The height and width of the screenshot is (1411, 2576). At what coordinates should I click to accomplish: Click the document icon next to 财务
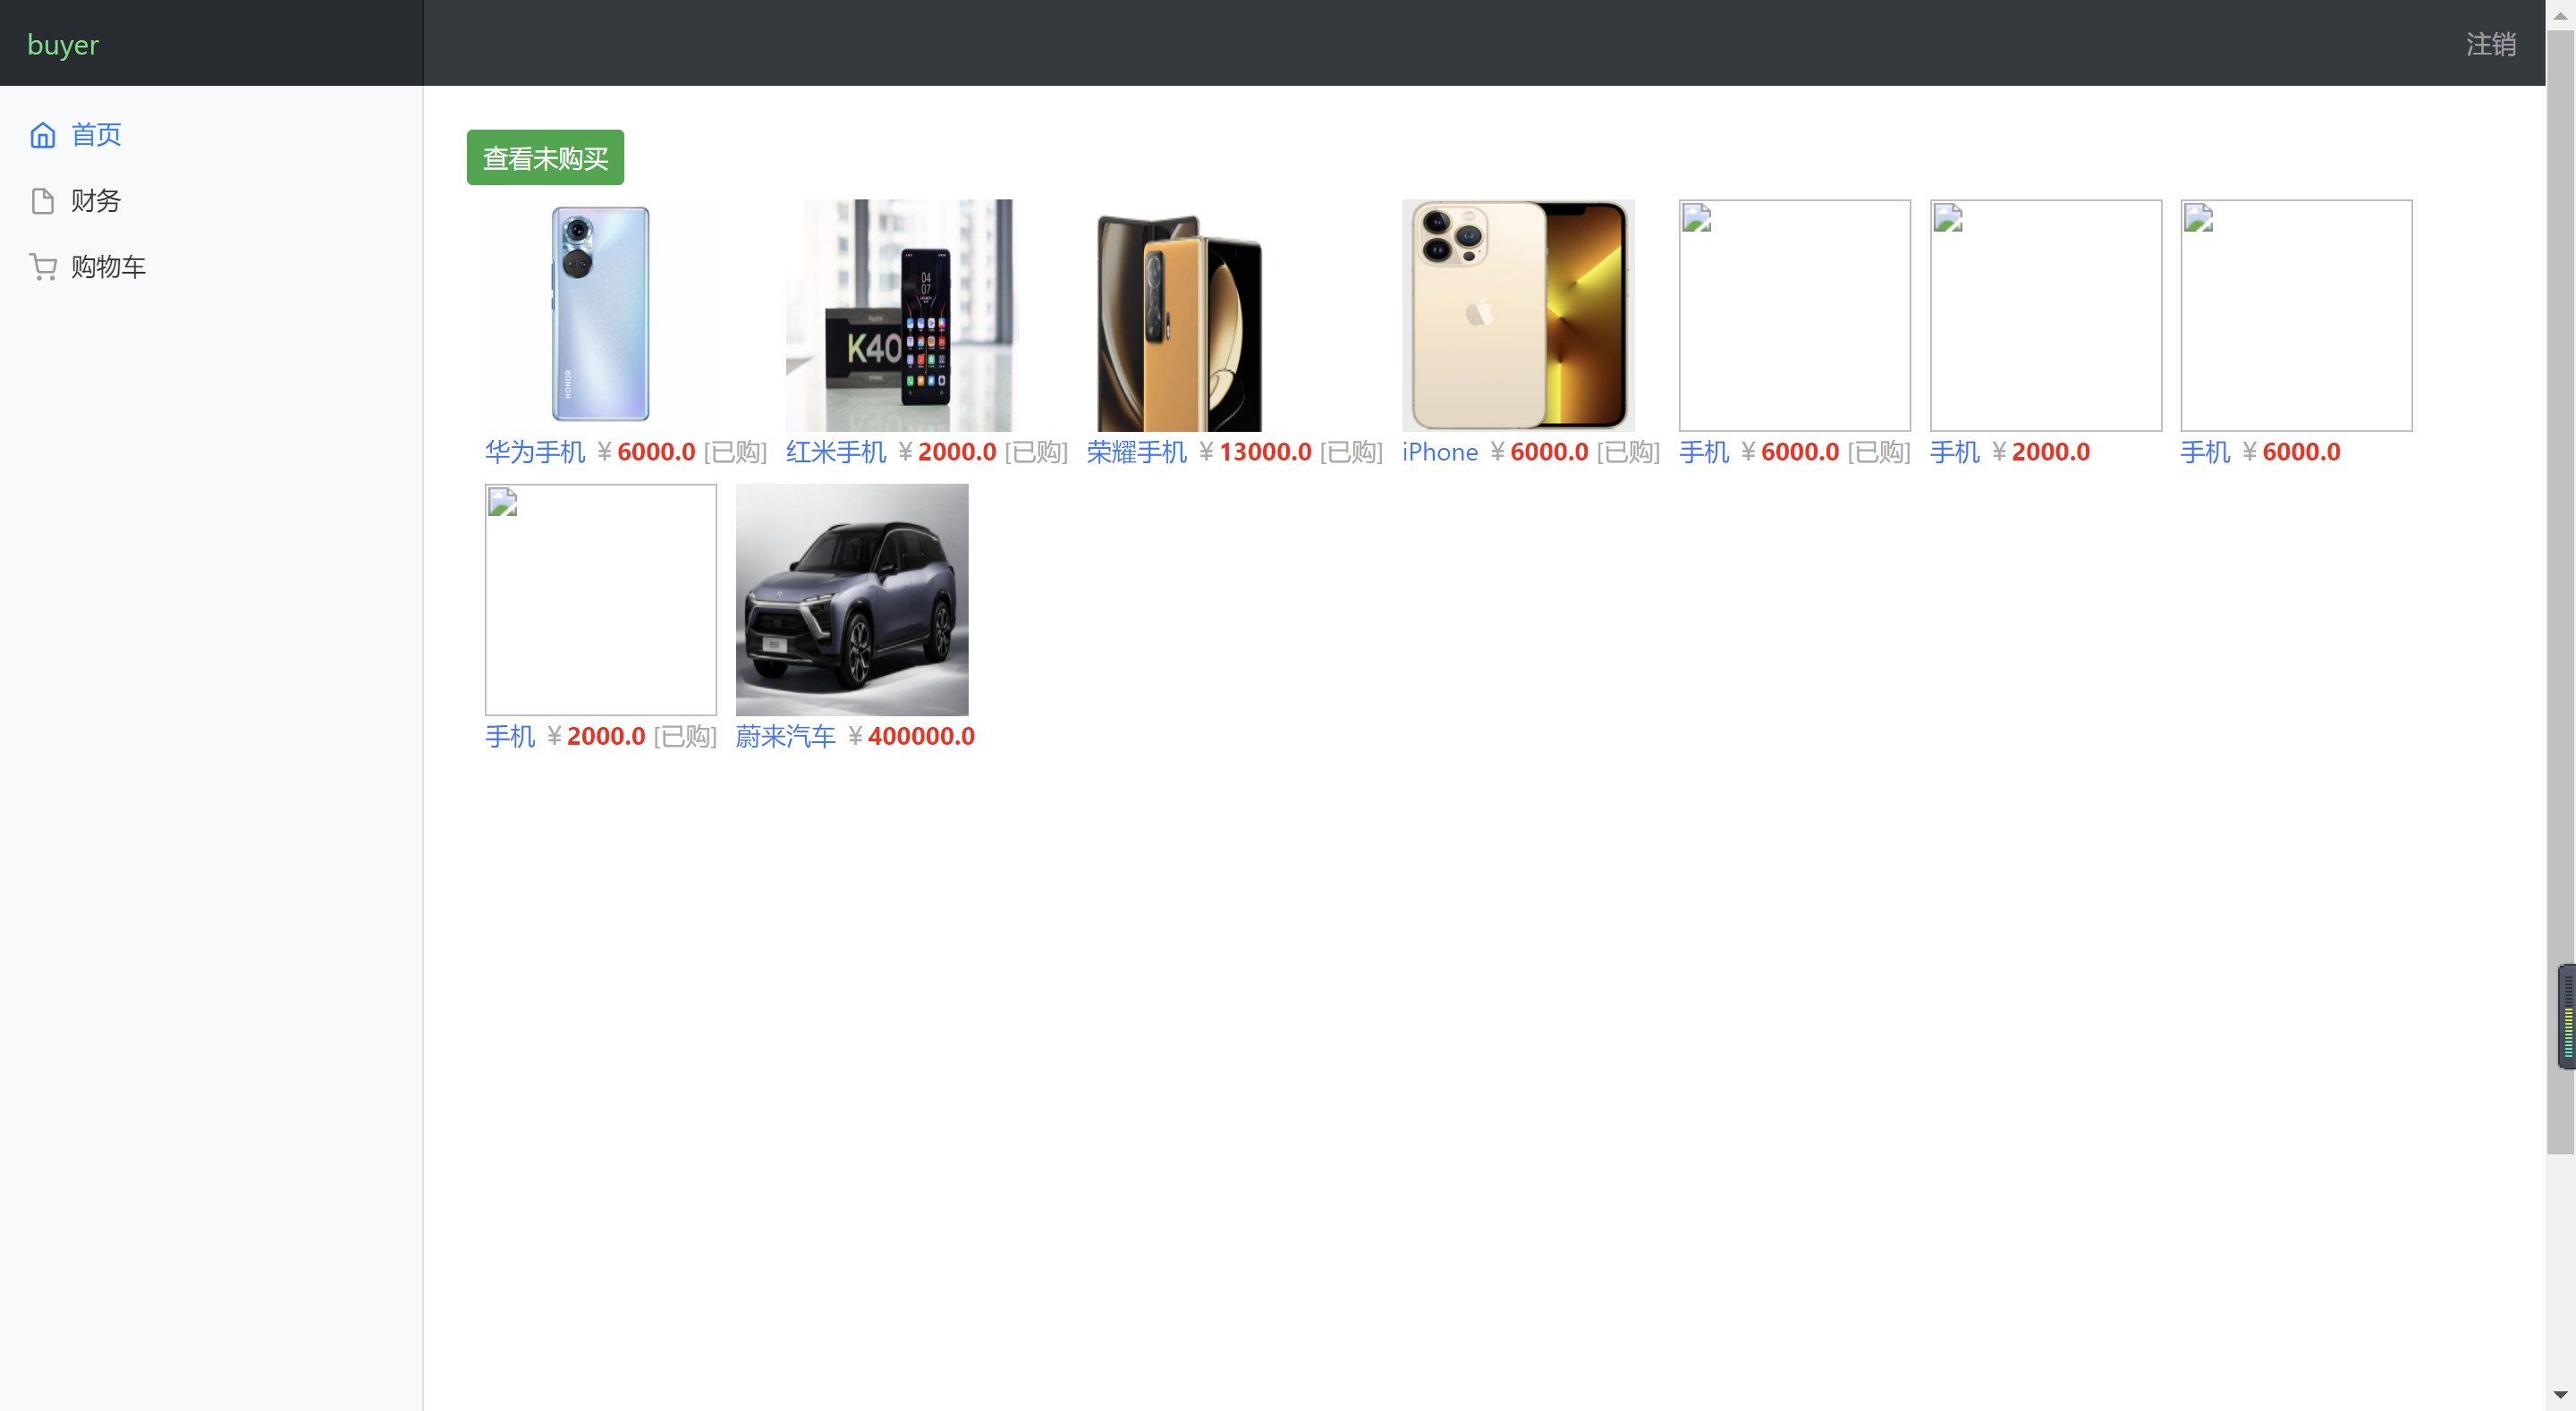(x=42, y=200)
